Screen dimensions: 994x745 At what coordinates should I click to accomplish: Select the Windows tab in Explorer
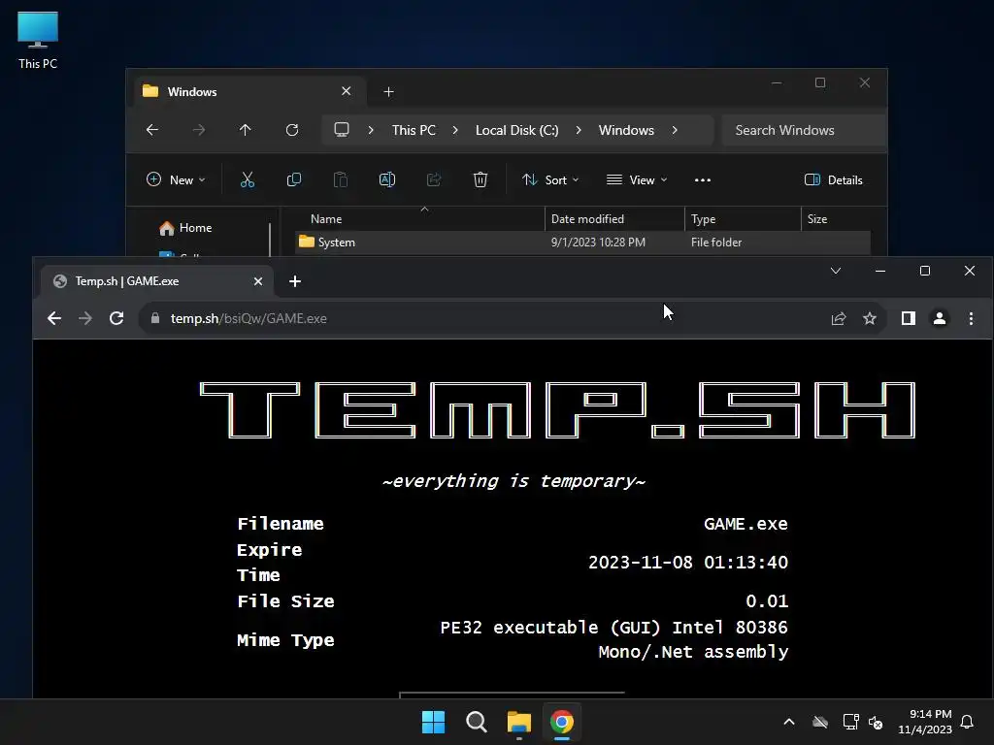(249, 92)
